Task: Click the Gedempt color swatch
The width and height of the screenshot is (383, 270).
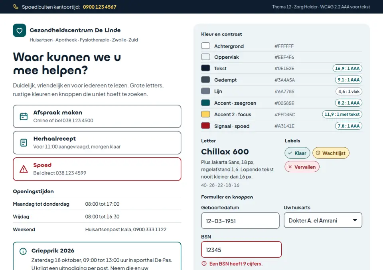Action: pos(206,79)
